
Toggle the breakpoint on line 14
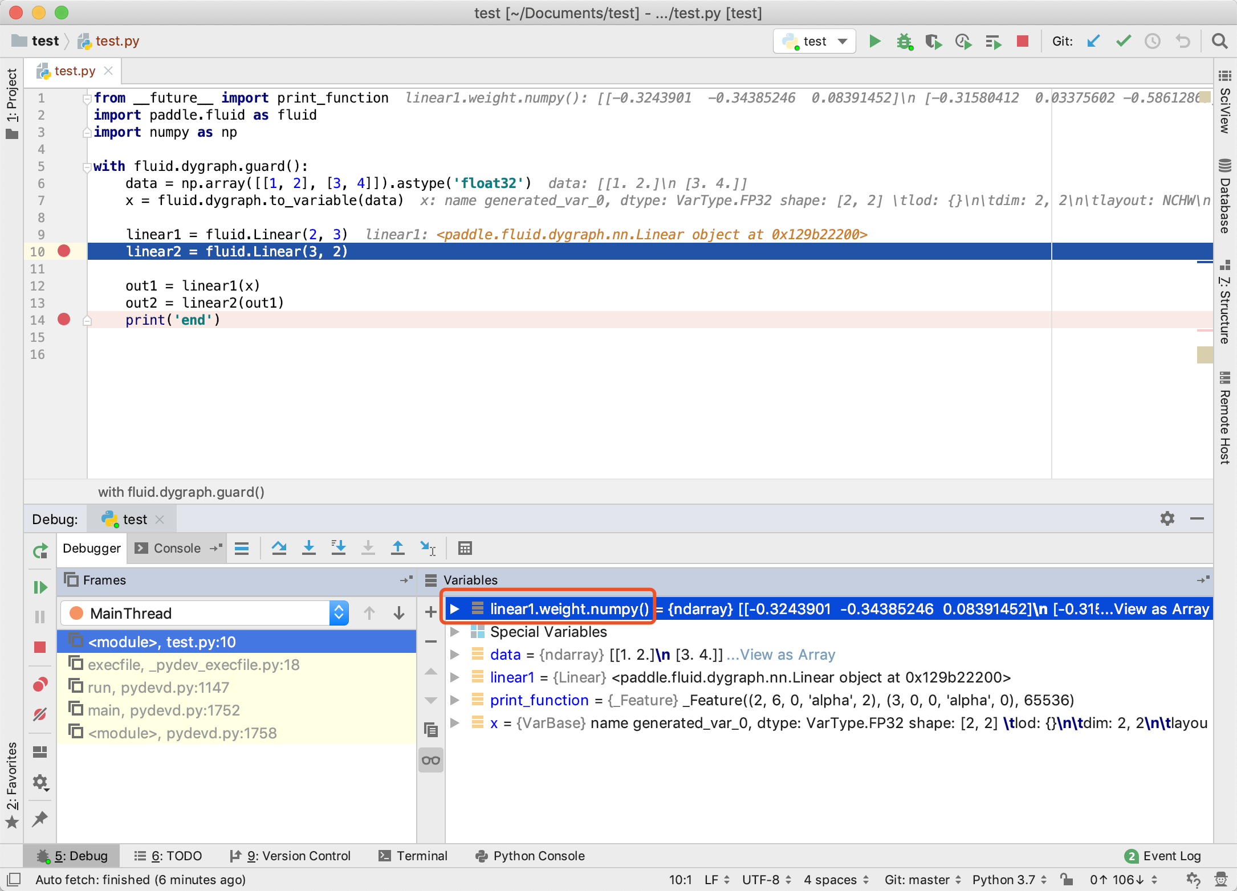64,320
